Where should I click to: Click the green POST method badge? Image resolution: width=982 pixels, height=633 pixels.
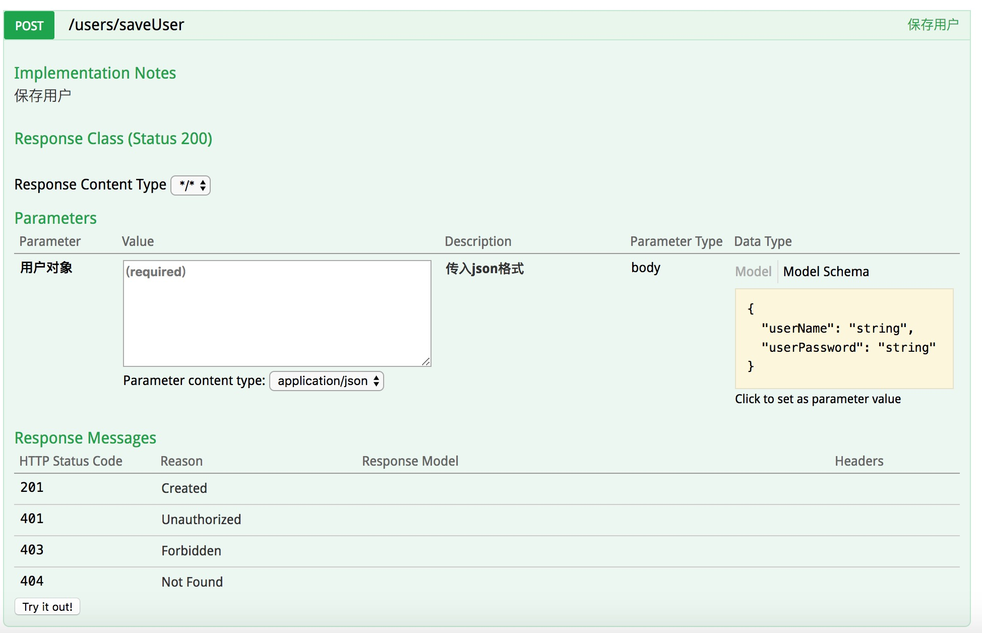(x=29, y=26)
